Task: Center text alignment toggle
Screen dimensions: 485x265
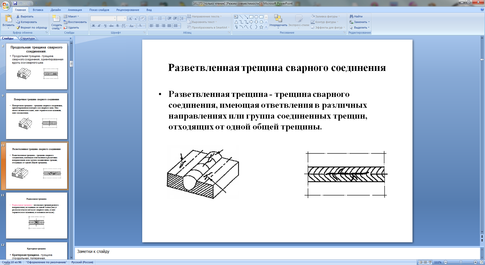Action: pos(157,26)
